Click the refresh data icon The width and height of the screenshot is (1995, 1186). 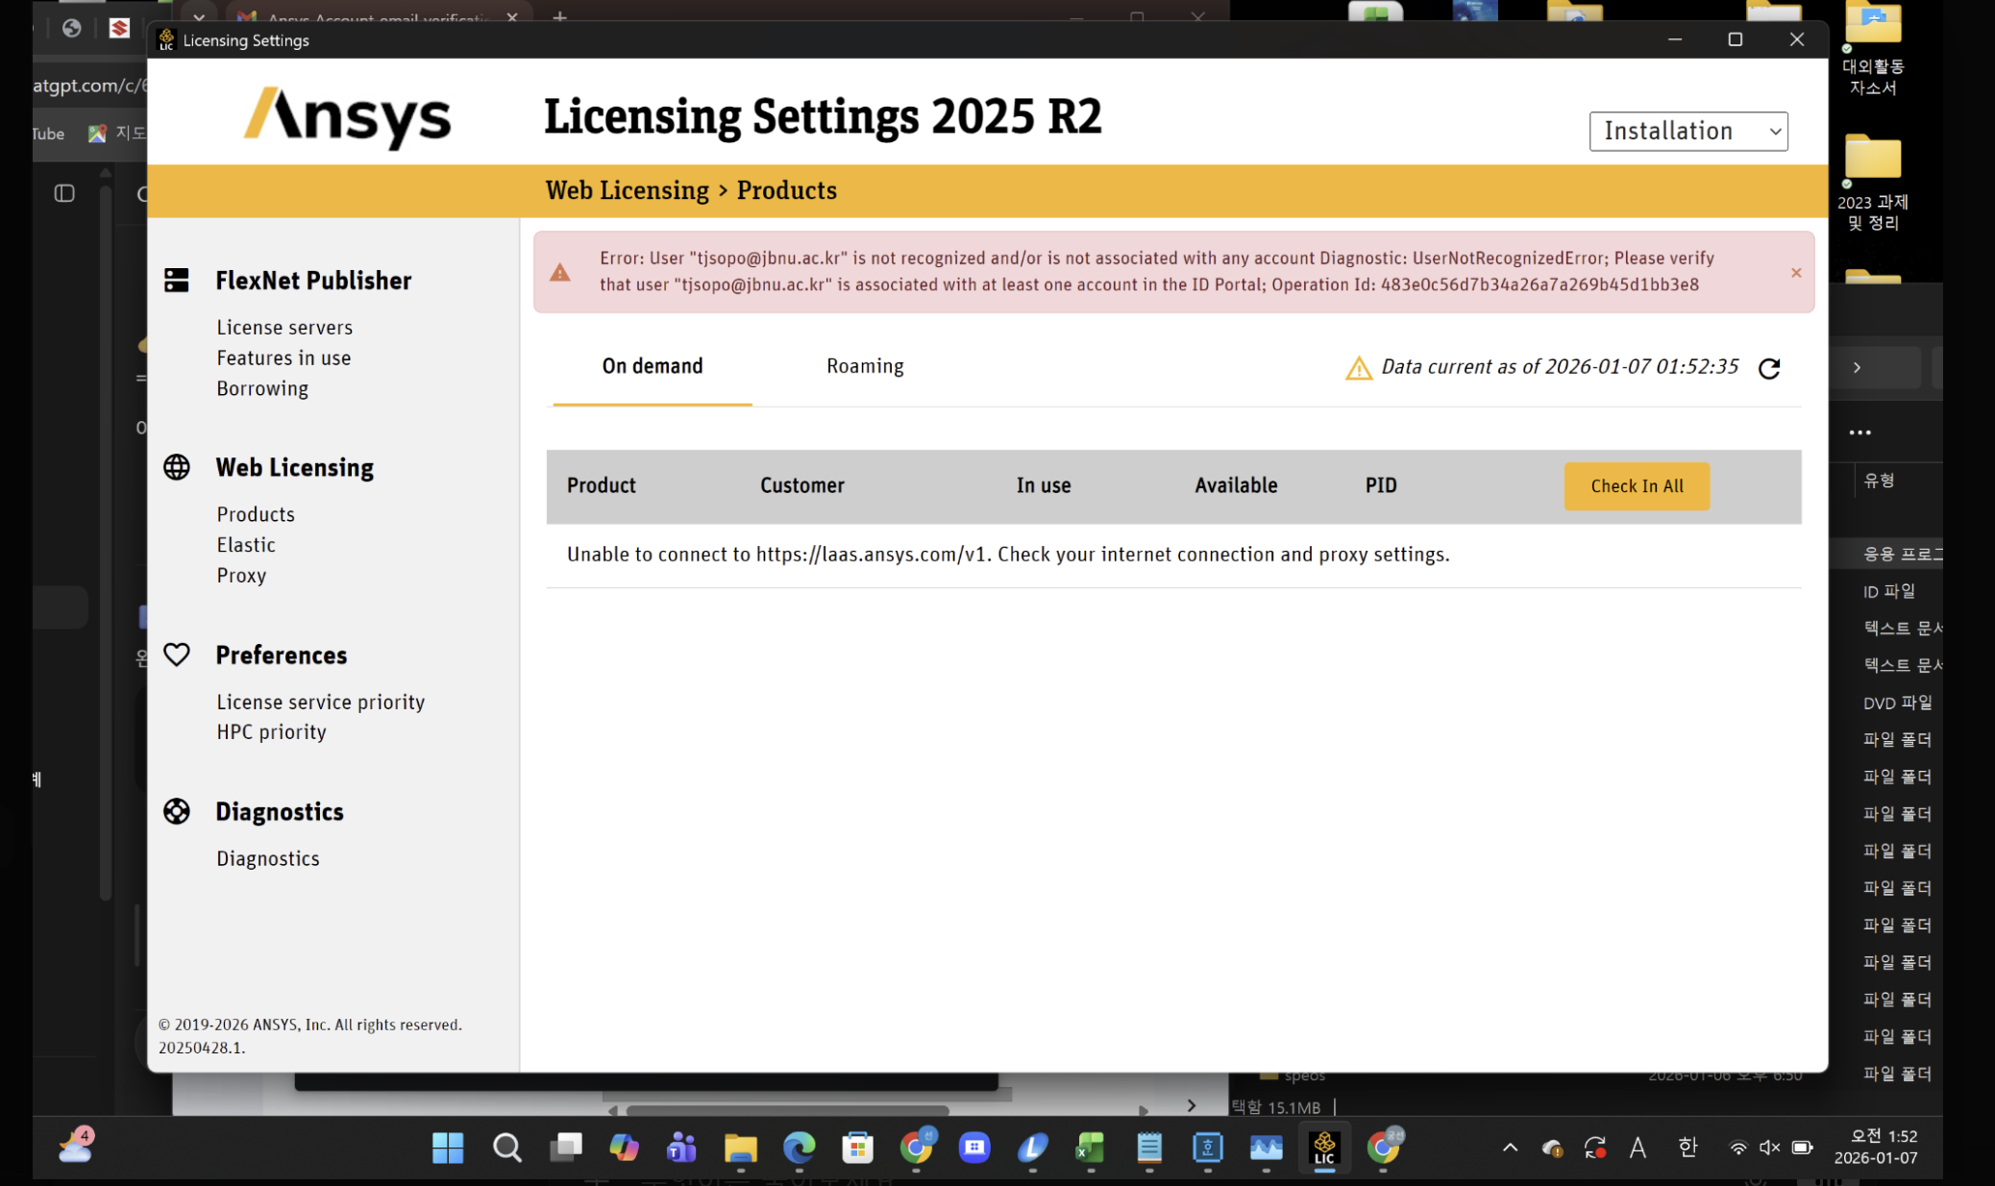(1769, 368)
